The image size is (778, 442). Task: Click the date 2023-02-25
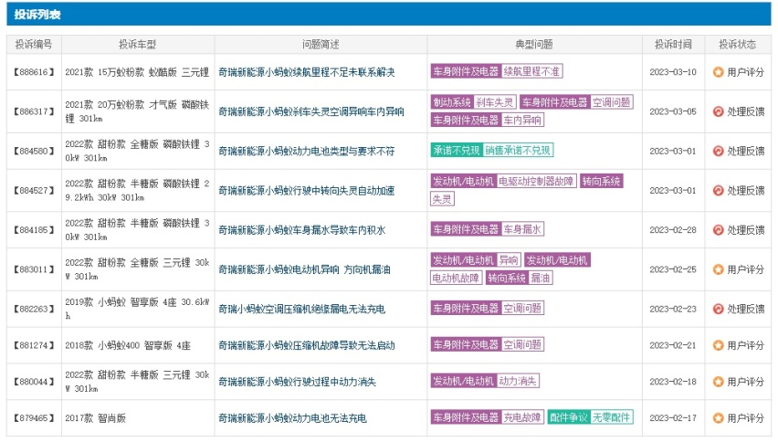tap(673, 269)
